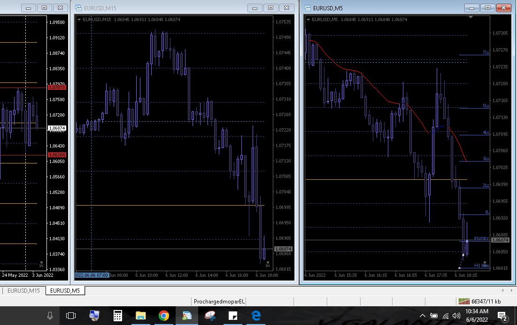Screen dimensions: 517x325
Task: Open the notification center icon
Action: pyautogui.click(x=502, y=316)
